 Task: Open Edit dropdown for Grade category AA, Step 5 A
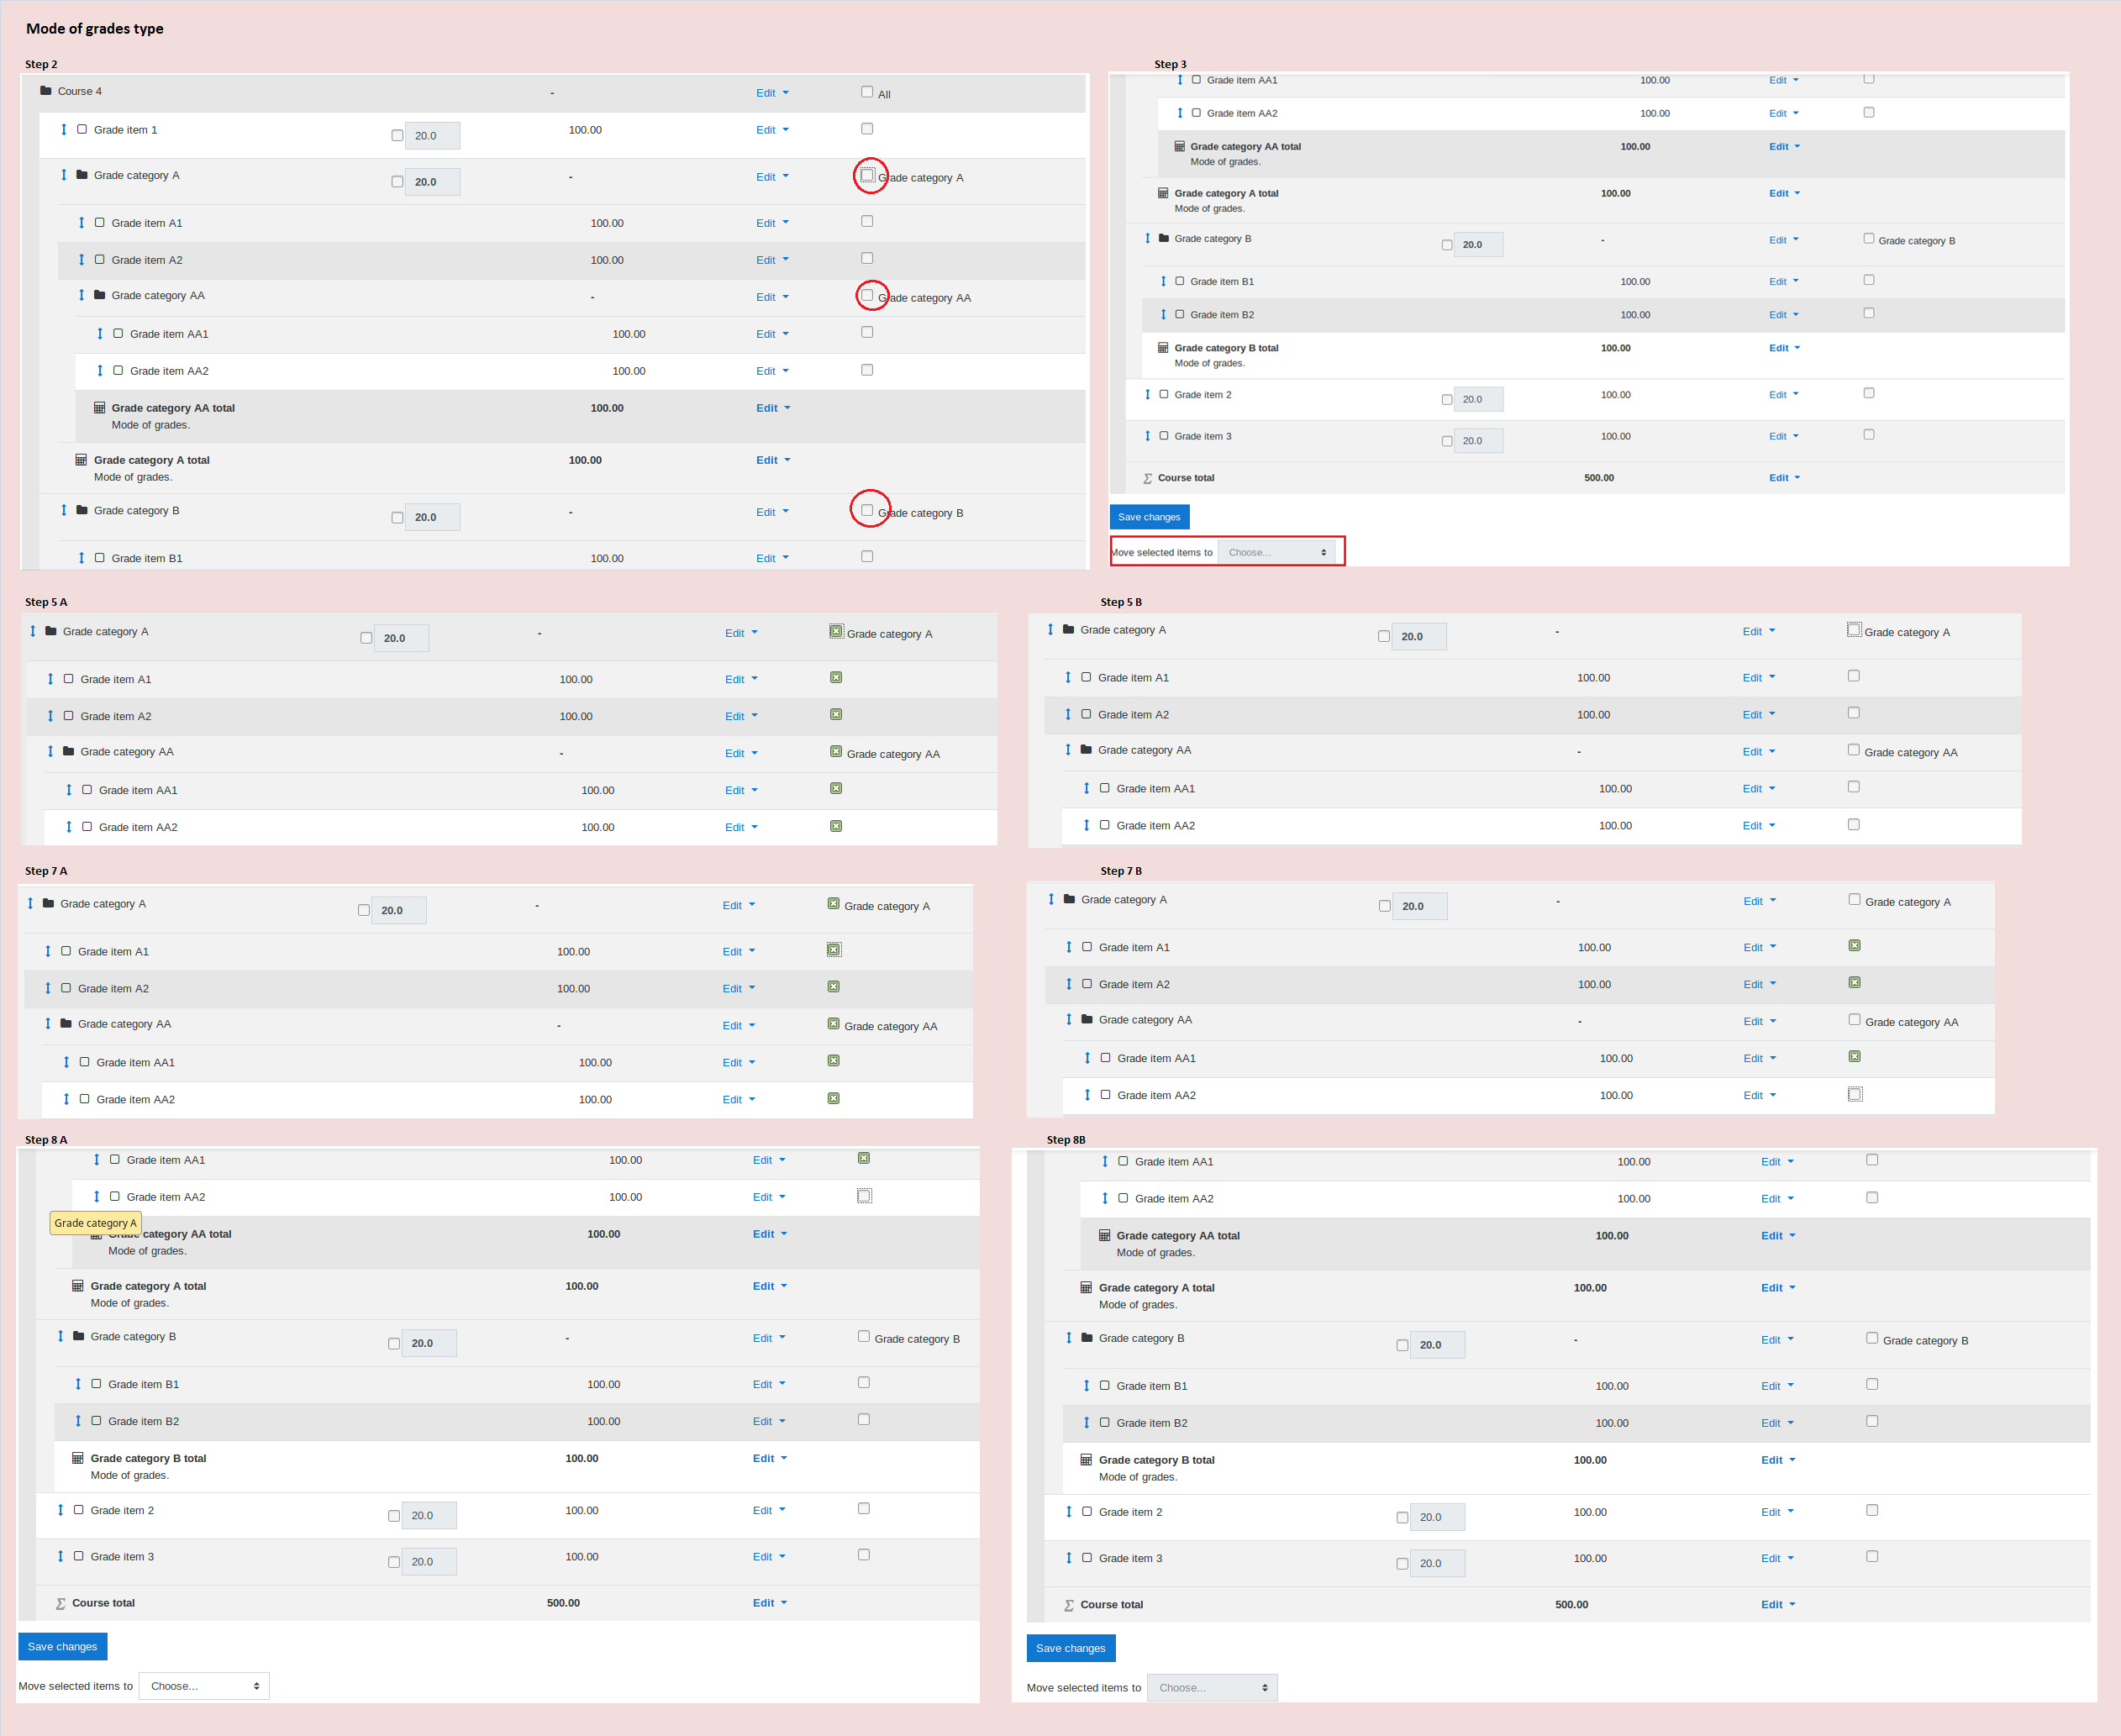click(741, 753)
